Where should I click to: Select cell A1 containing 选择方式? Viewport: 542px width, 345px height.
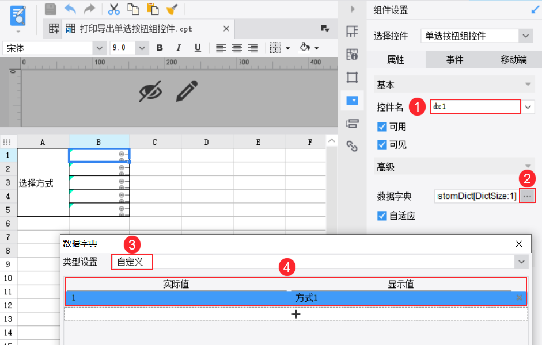tap(43, 182)
